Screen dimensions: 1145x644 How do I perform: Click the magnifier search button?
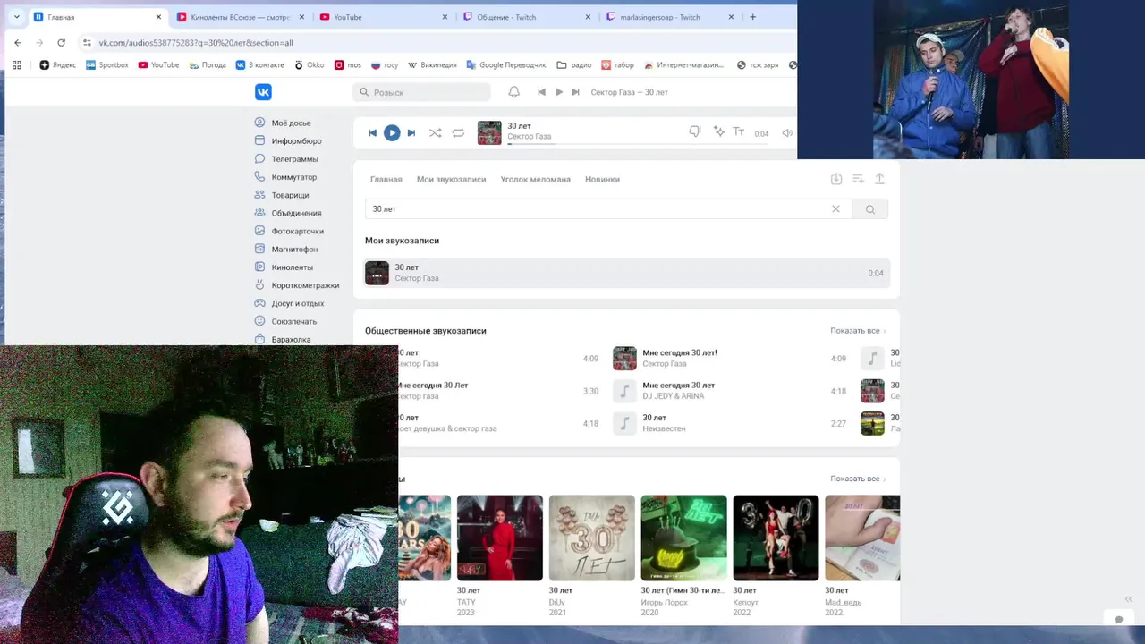coord(869,209)
